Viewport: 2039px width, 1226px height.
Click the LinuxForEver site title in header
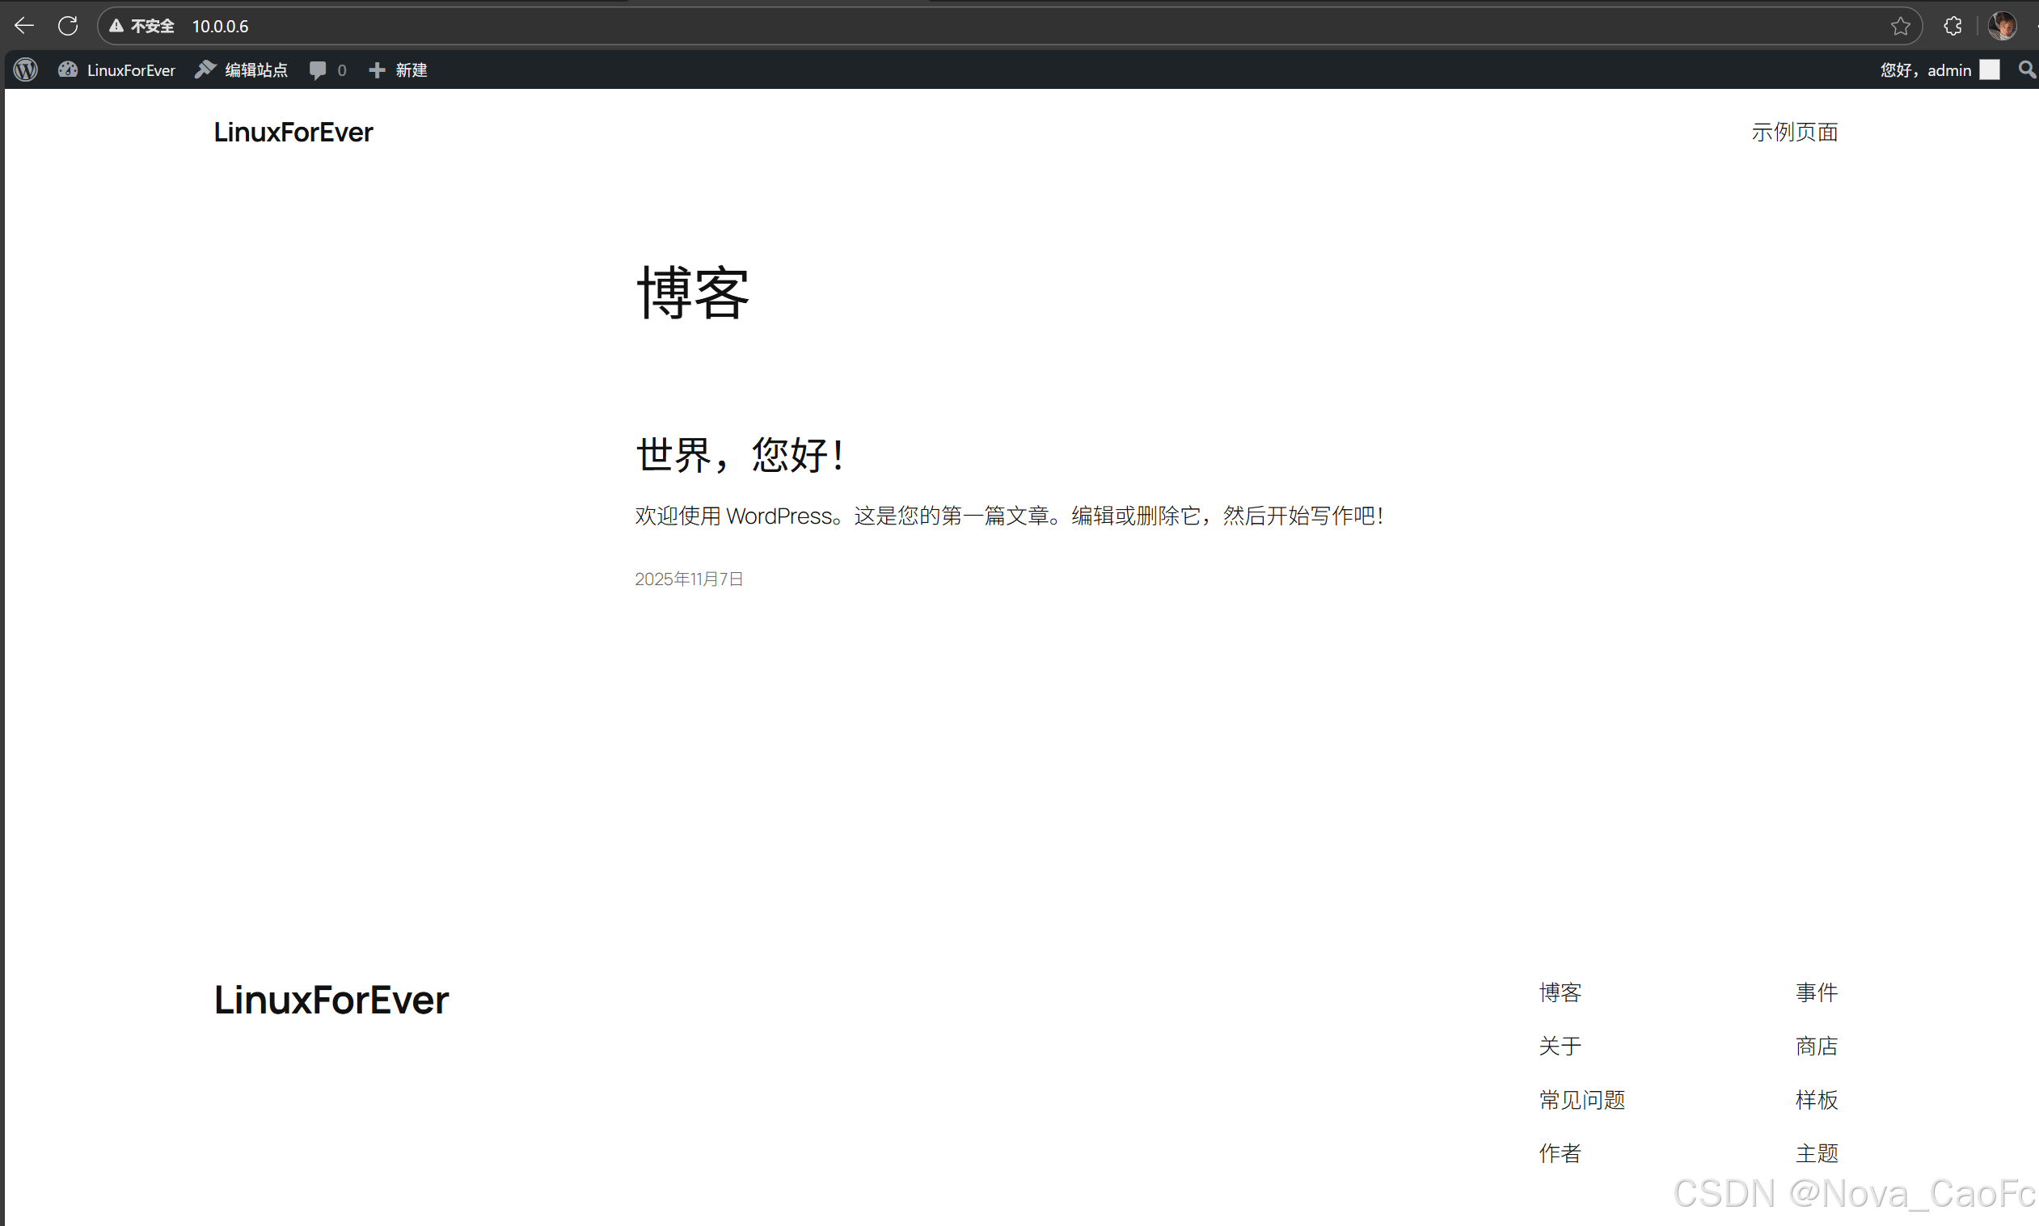(293, 133)
